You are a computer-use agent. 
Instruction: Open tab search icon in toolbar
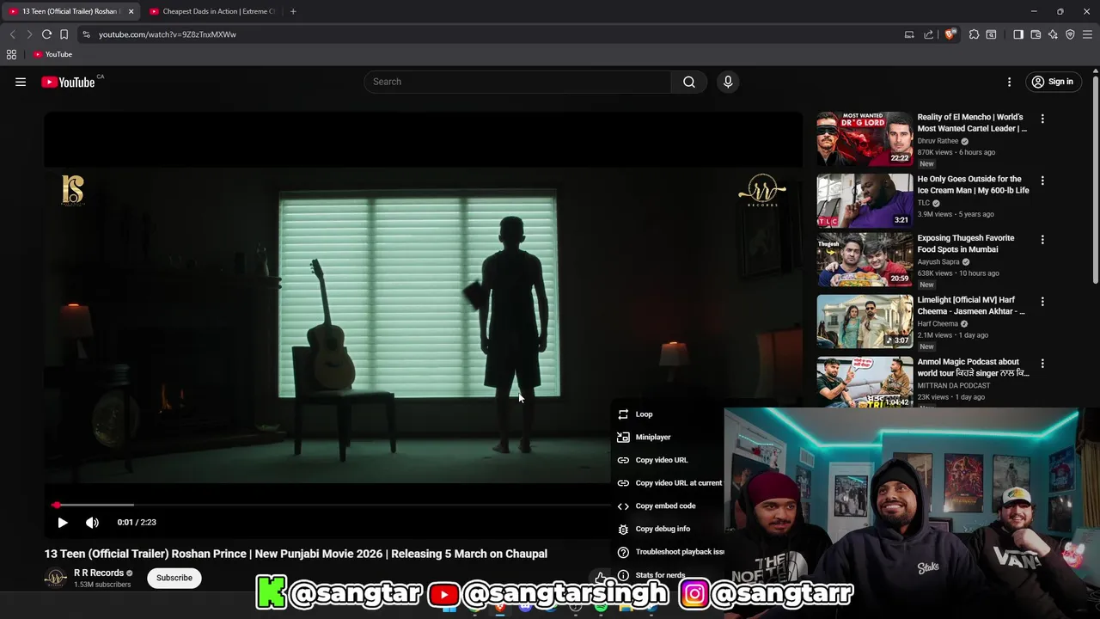coord(991,34)
